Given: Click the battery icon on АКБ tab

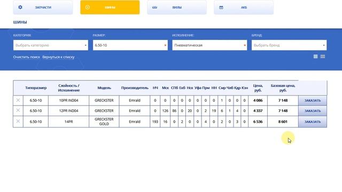Looking at the screenshot, I should click(x=221, y=7).
